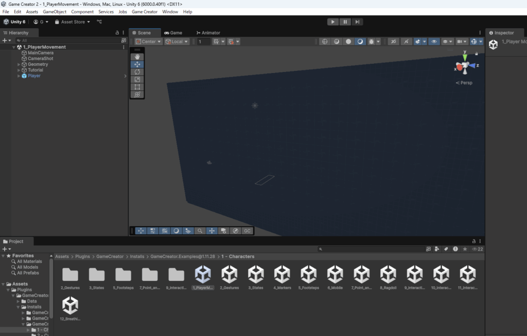Image resolution: width=527 pixels, height=336 pixels.
Task: Switch to the Animator tab
Action: coord(208,32)
